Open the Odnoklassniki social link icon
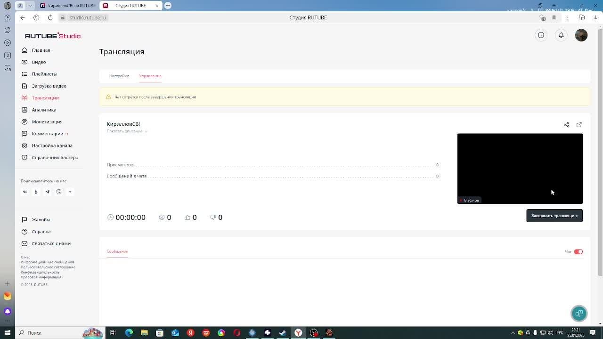The height and width of the screenshot is (339, 603). coord(36,192)
